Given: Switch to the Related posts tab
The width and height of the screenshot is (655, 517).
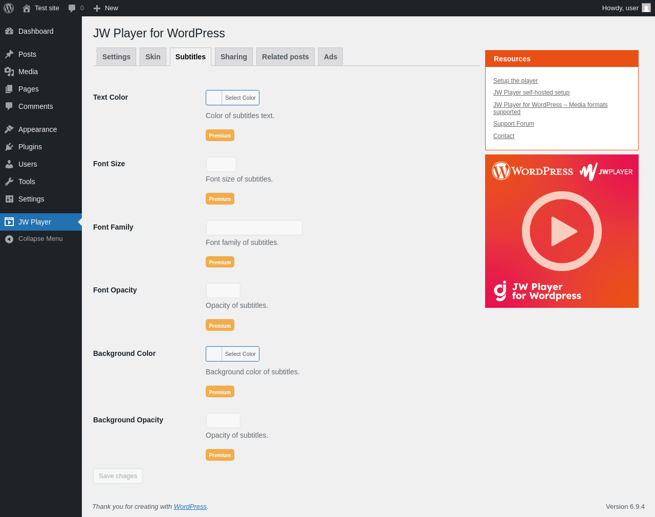Looking at the screenshot, I should 286,57.
